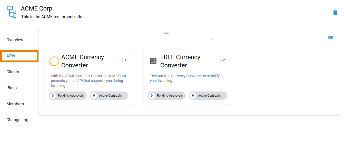Open the Overview section

[15, 40]
